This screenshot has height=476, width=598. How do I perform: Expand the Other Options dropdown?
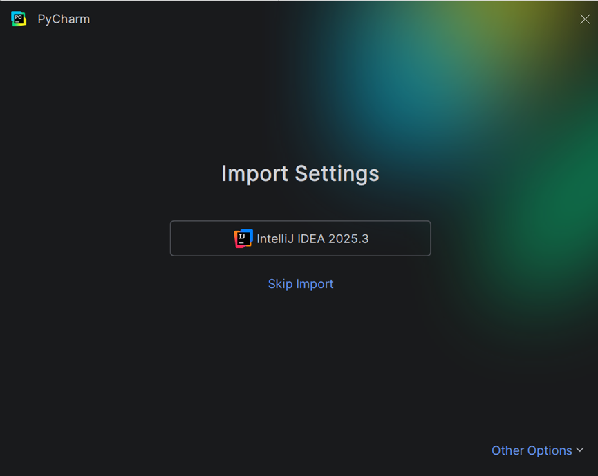pos(538,450)
